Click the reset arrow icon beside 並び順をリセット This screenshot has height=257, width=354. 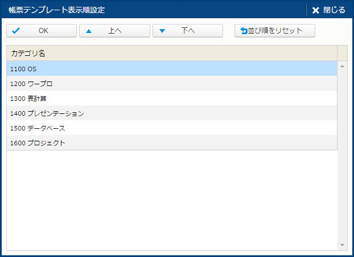pyautogui.click(x=244, y=31)
